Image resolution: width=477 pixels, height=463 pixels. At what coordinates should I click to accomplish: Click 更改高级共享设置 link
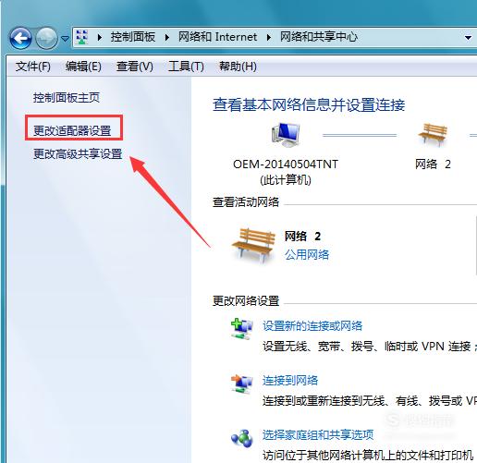point(78,153)
